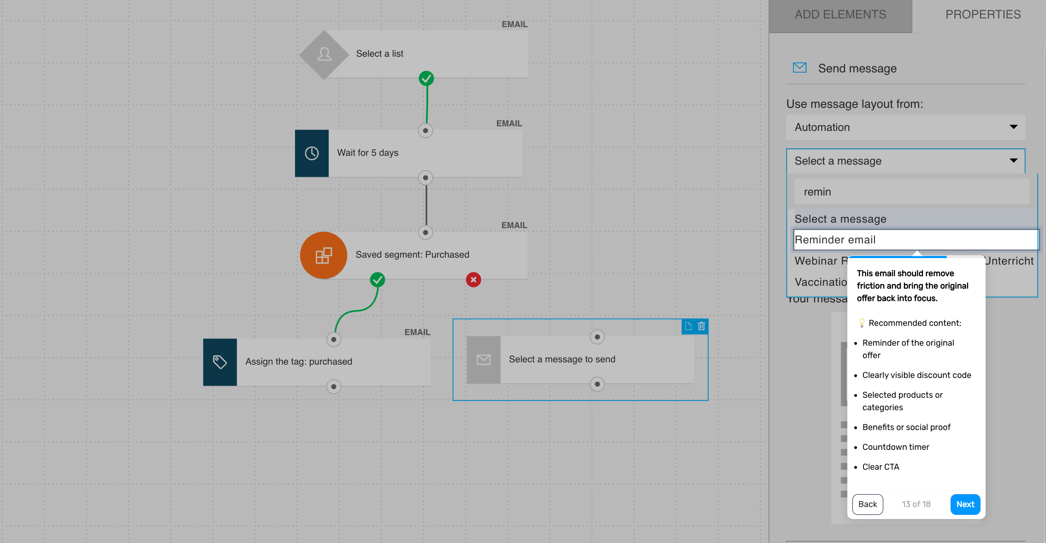This screenshot has height=543, width=1046.
Task: Click the Clearly visible discount code text
Action: [x=916, y=375]
